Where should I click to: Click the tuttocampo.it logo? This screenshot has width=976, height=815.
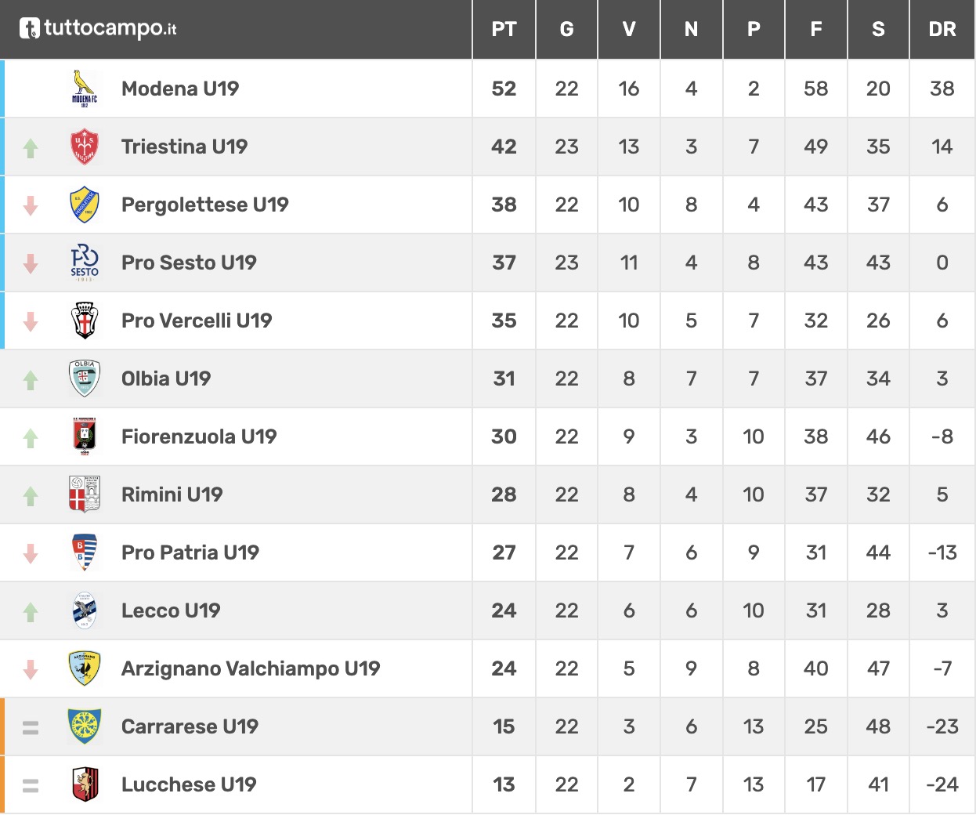tap(98, 29)
